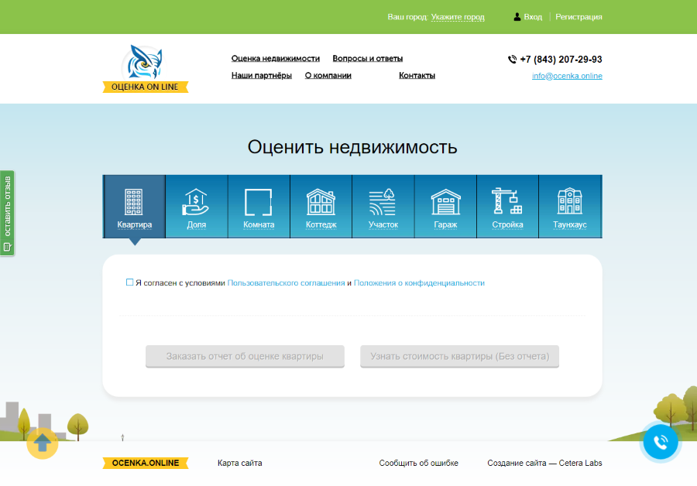Open the Контакты menu item
Screen dimensions: 697x486
(416, 75)
